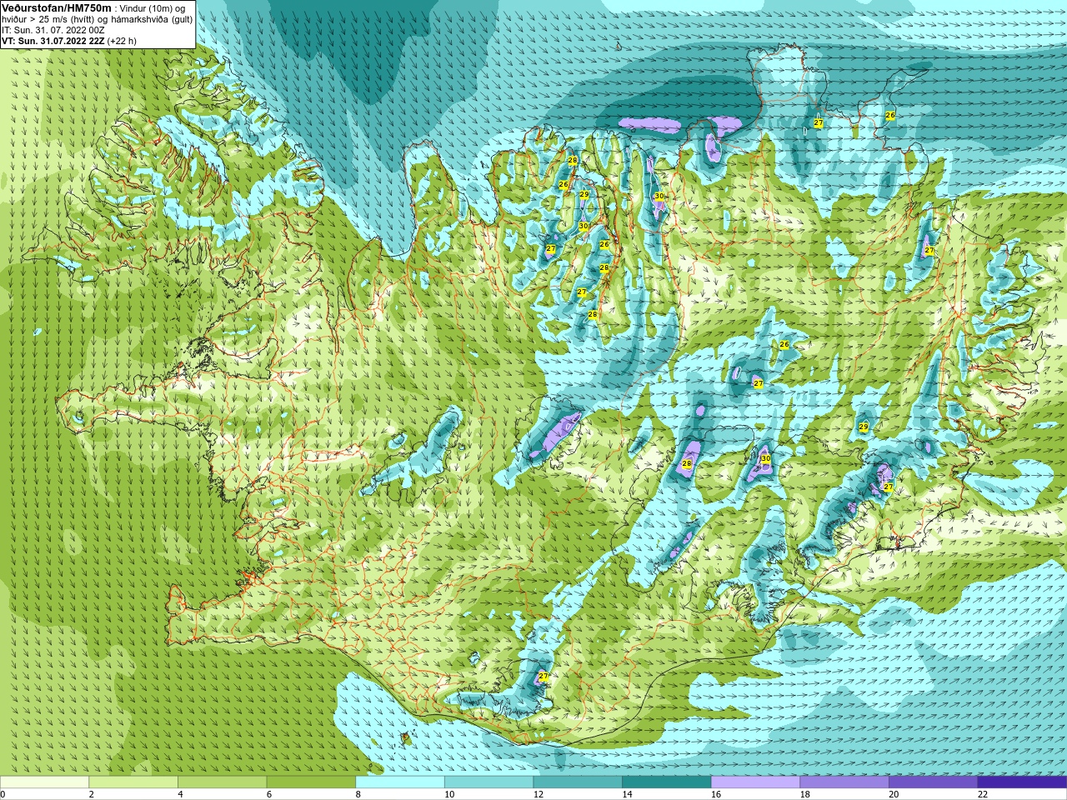This screenshot has width=1067, height=800.
Task: Click the yellow 27 gust marker on the southernmost glacier
Action: click(x=544, y=677)
